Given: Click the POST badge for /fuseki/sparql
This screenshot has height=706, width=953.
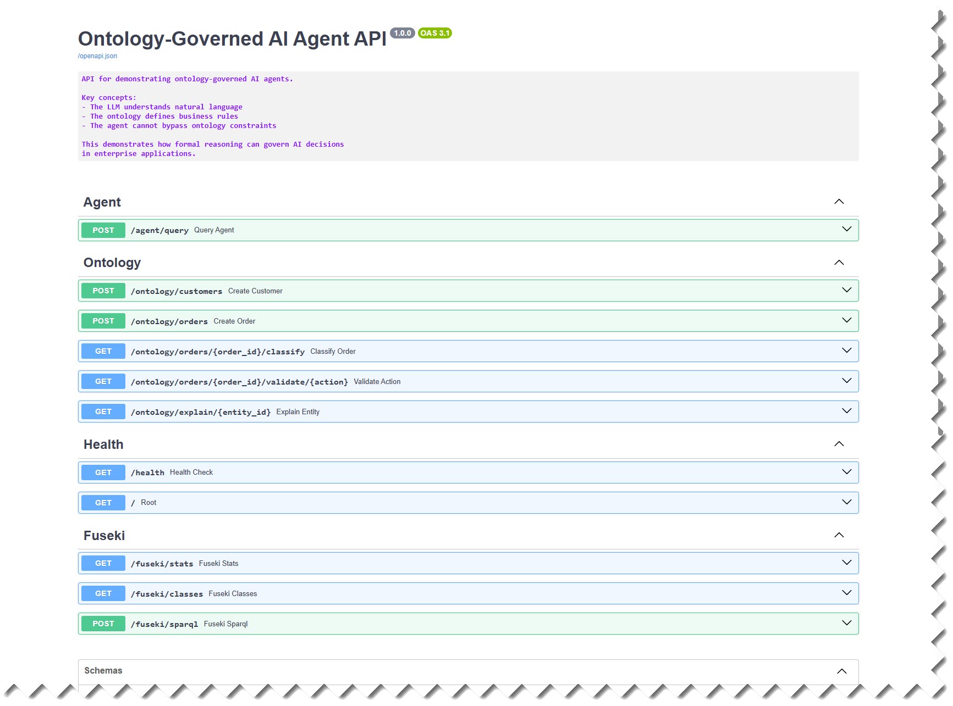Looking at the screenshot, I should (103, 624).
